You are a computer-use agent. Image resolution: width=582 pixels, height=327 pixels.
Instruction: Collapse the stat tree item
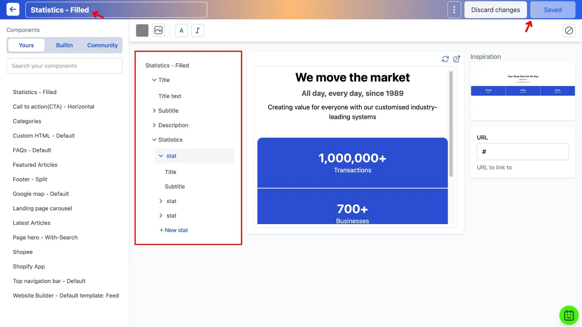160,156
